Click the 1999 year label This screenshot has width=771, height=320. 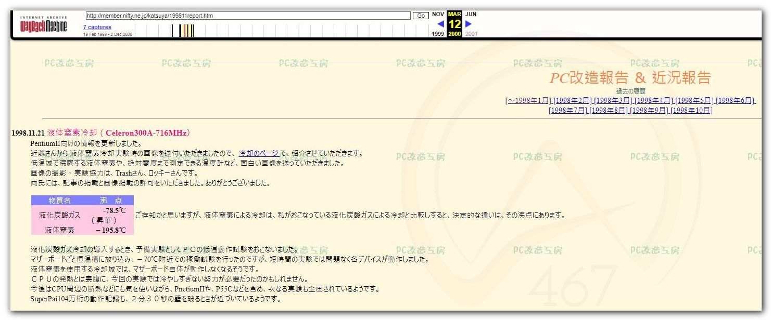point(438,34)
